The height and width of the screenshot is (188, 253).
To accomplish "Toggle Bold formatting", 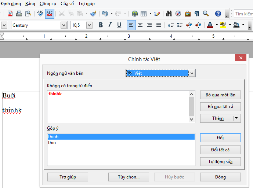I will [x=101, y=25].
